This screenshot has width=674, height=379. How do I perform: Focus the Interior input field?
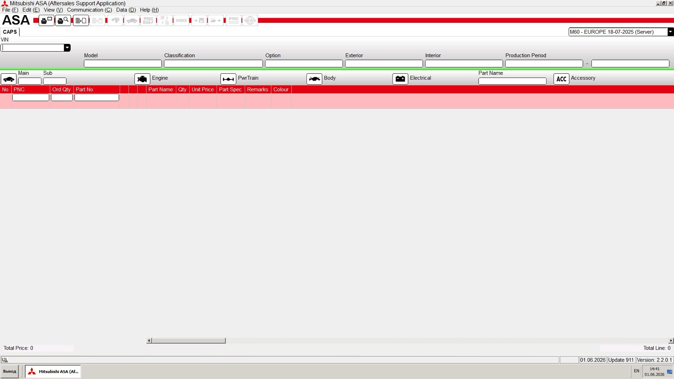(x=464, y=64)
